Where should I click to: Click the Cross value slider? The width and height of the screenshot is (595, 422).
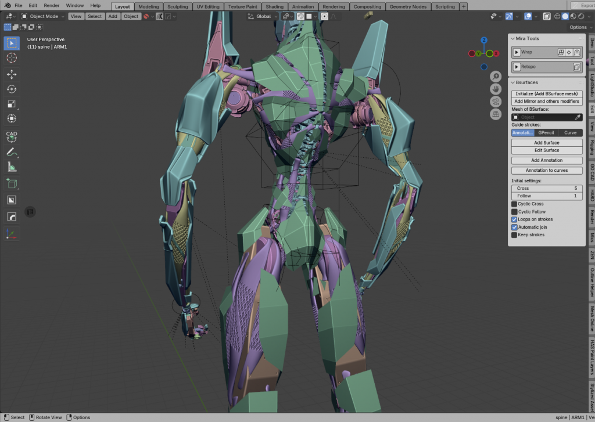[547, 189]
